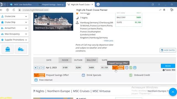Select the Balcony column header
The width and height of the screenshot is (177, 99).
pyautogui.click(x=92, y=60)
